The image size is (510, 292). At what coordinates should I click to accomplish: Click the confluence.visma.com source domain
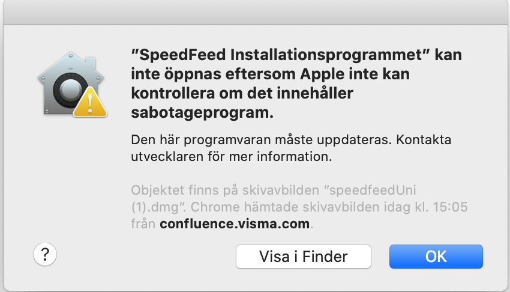235,224
